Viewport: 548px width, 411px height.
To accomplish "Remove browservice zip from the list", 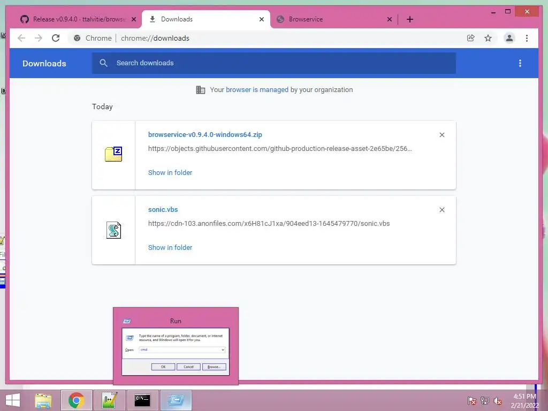I will (442, 135).
